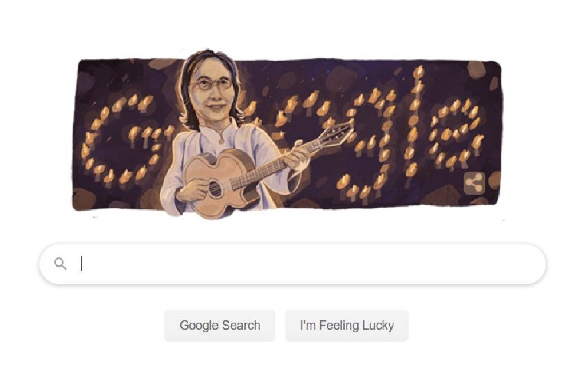Click the candle-formed letter e
Viewport: 586px width, 389px height.
pos(457,133)
